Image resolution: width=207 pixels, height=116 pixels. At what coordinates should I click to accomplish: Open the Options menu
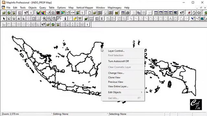point(61,8)
